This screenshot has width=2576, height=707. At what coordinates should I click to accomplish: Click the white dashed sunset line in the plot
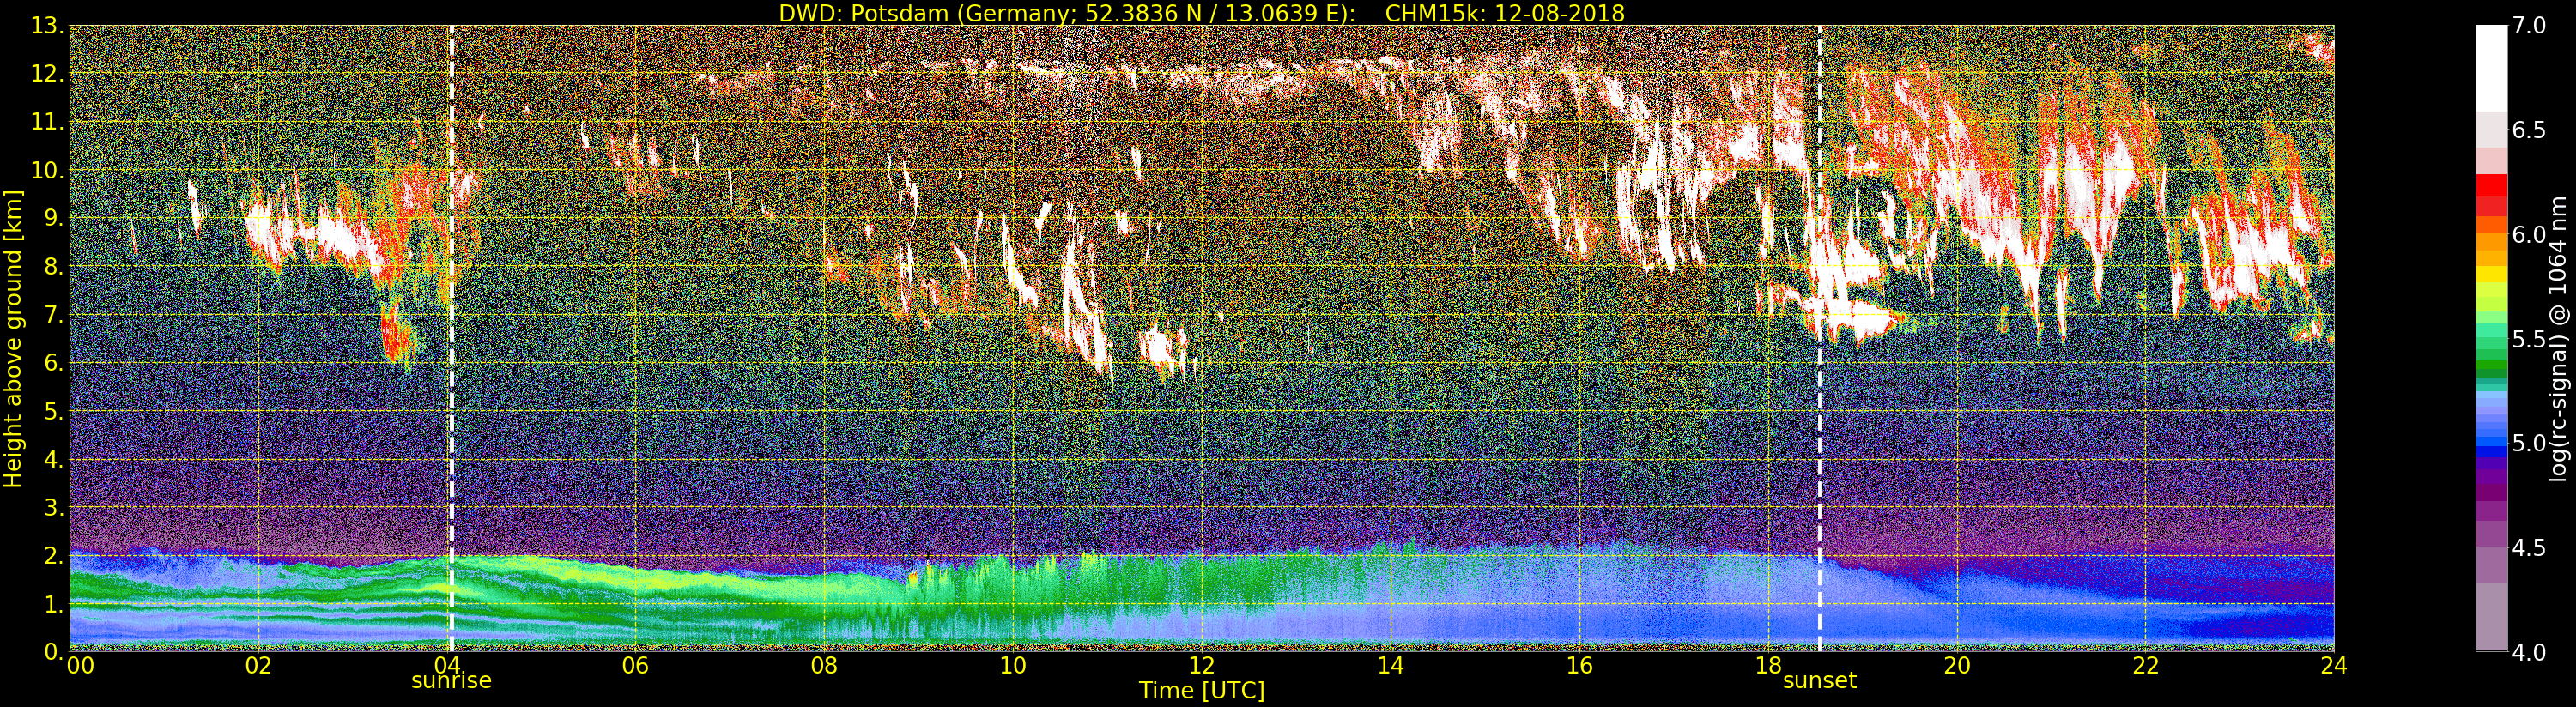[x=1819, y=338]
